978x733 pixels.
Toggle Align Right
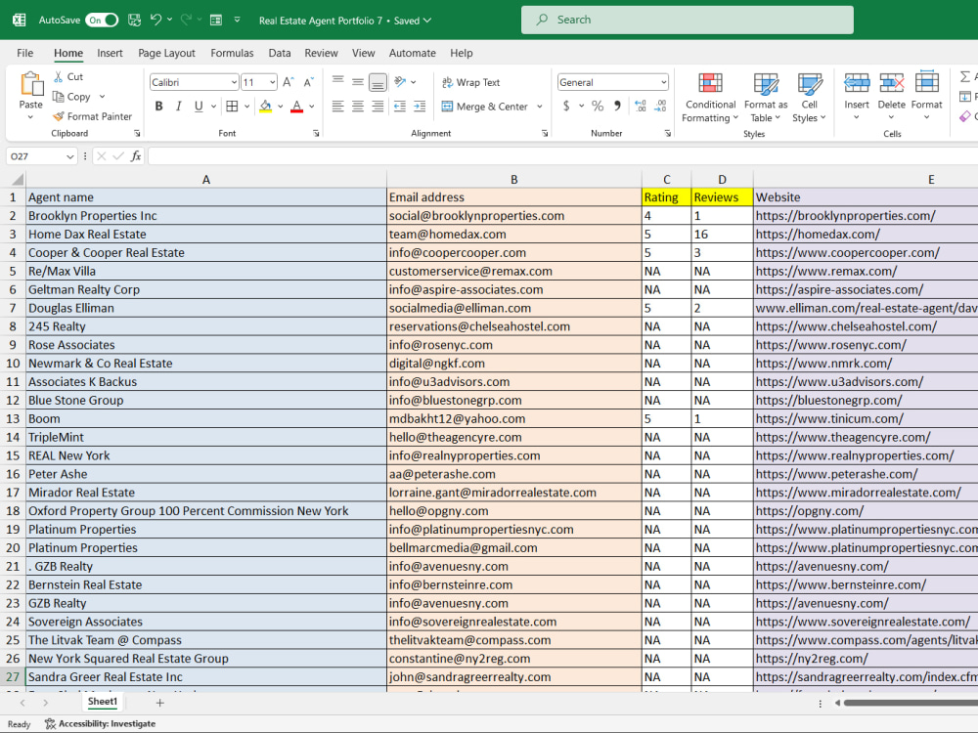(378, 107)
